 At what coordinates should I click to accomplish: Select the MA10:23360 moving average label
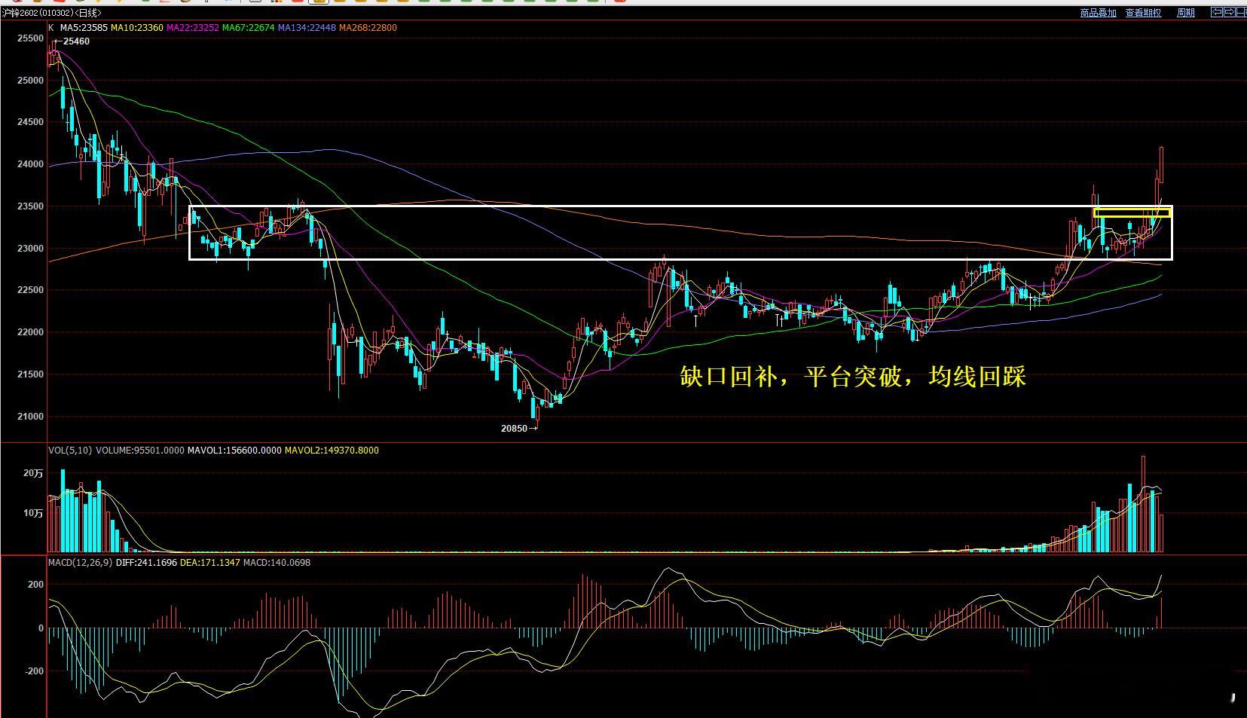click(x=137, y=28)
